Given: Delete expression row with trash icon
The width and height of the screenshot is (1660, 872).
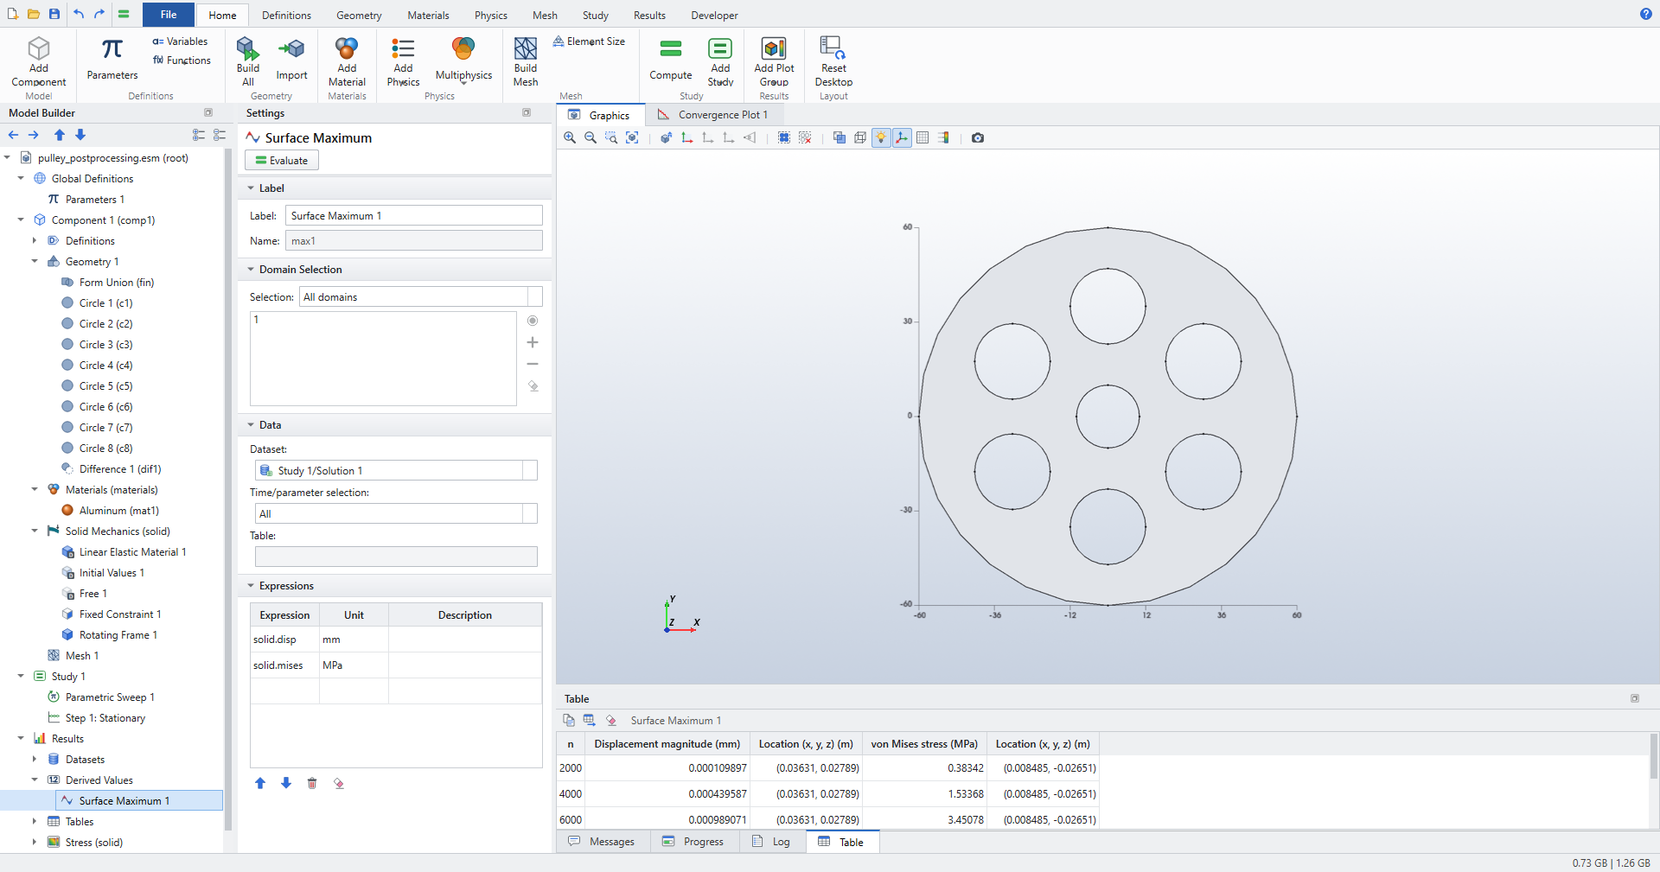Looking at the screenshot, I should click(x=312, y=783).
